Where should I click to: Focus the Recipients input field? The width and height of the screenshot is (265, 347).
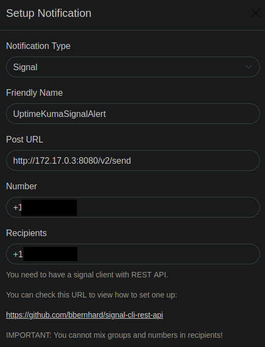point(133,254)
